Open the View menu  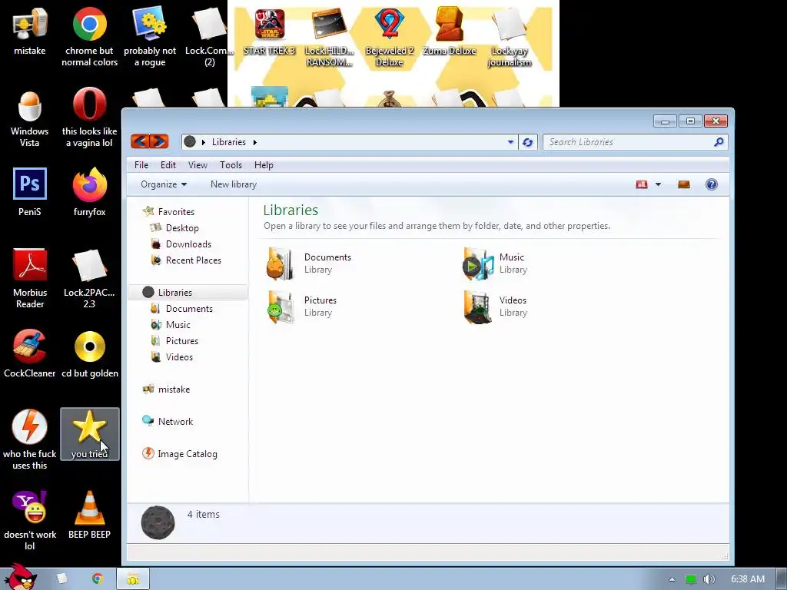click(198, 165)
